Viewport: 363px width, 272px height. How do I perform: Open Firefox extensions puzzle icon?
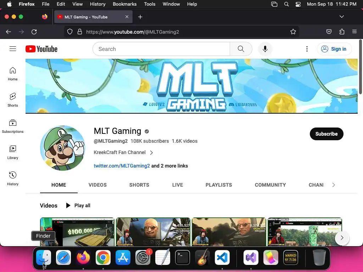pos(342,32)
